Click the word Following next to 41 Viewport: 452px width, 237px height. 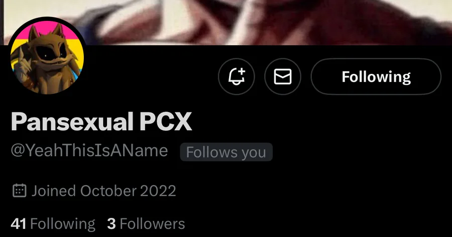63,224
